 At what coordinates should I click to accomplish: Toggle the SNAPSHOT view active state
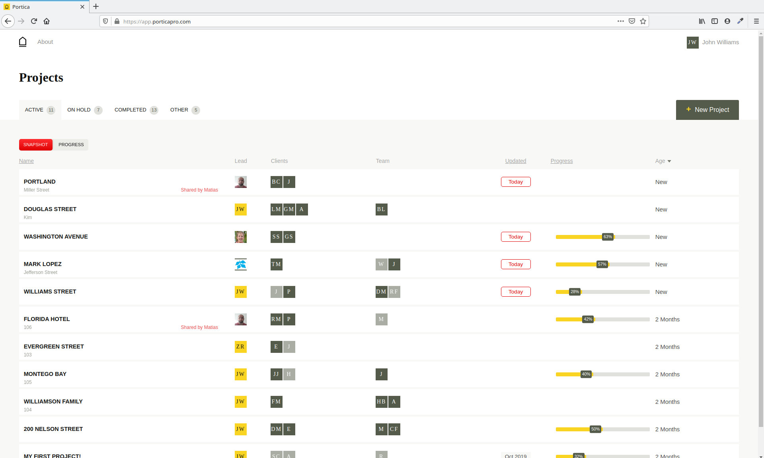pos(35,144)
